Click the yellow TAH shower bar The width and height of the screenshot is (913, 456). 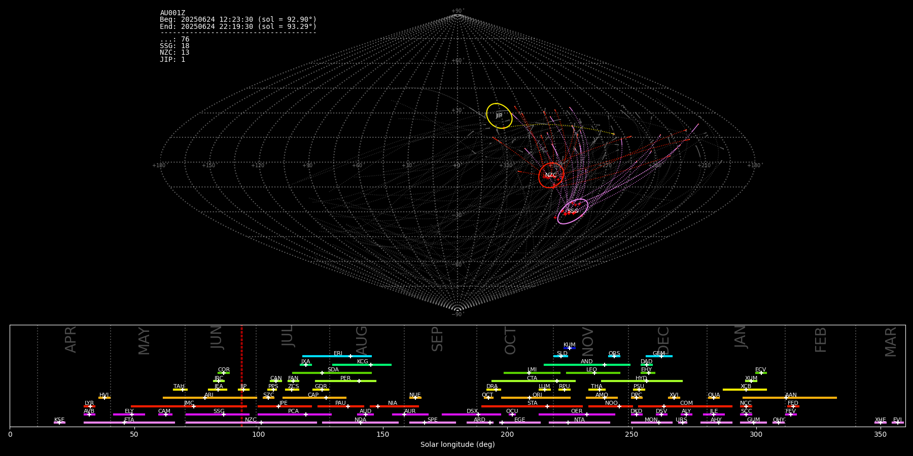(x=180, y=390)
